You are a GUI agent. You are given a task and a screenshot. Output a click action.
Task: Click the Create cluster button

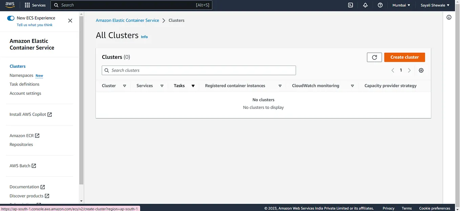click(404, 57)
